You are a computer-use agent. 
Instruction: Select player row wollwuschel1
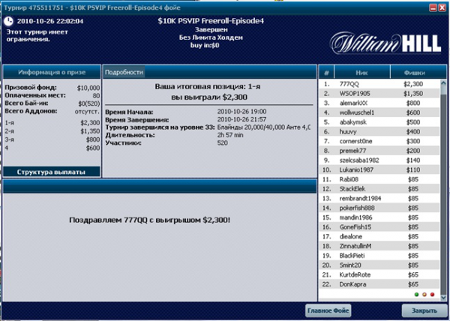pos(379,112)
